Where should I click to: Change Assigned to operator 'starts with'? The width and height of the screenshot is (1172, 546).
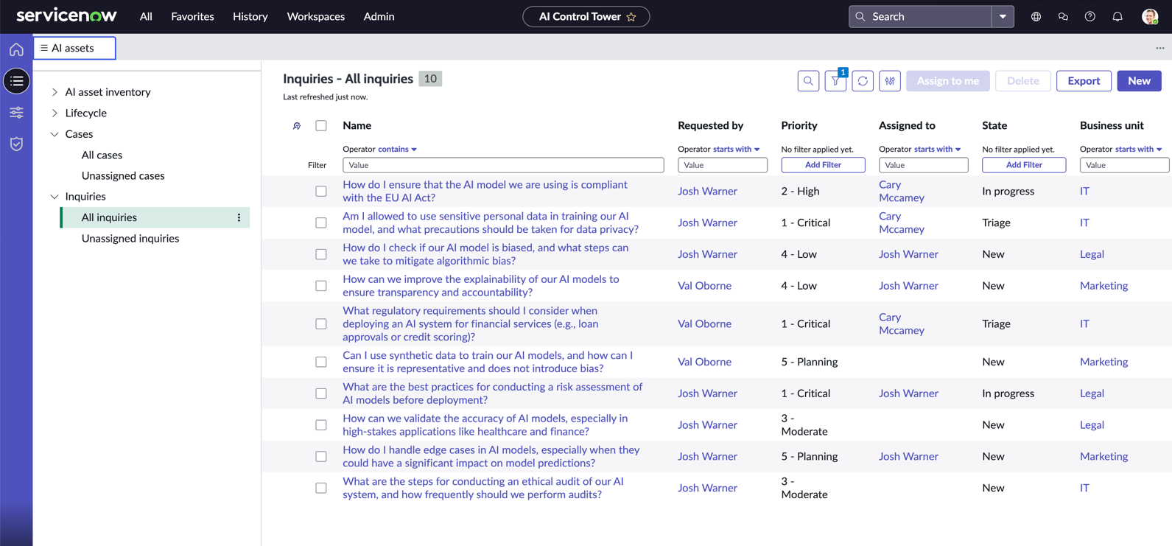click(937, 149)
